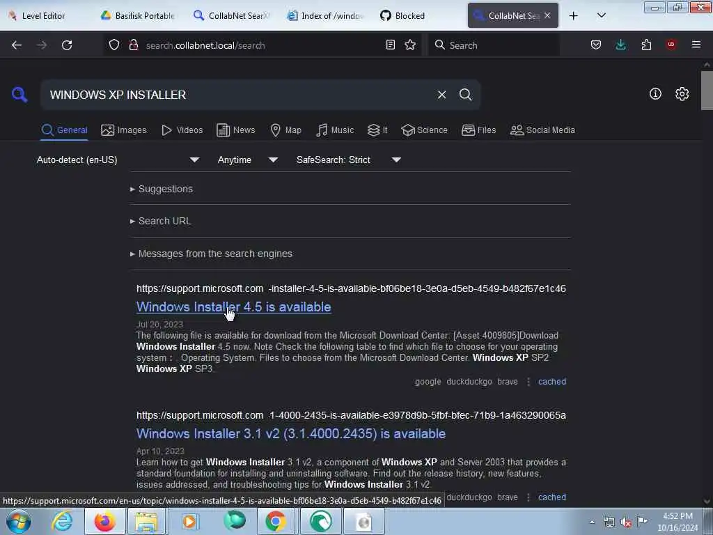This screenshot has height=535, width=713.
Task: Click the muted volume tray icon
Action: (626, 522)
